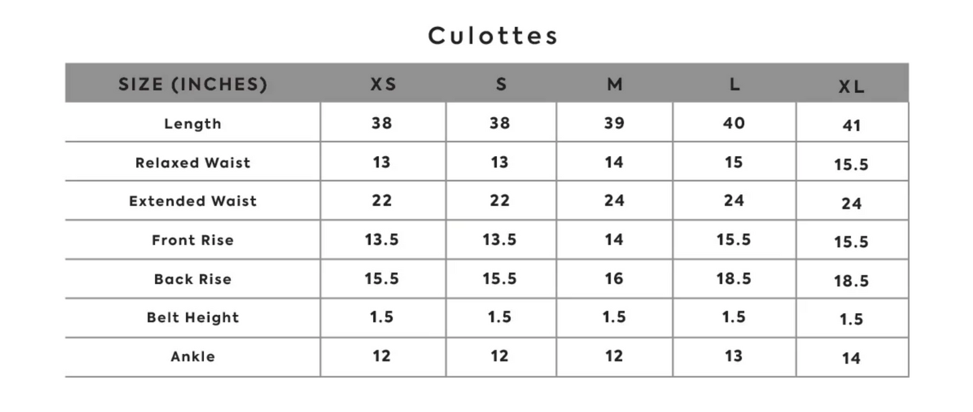This screenshot has height=412, width=973.
Task: Select the Length row label
Action: 193,124
